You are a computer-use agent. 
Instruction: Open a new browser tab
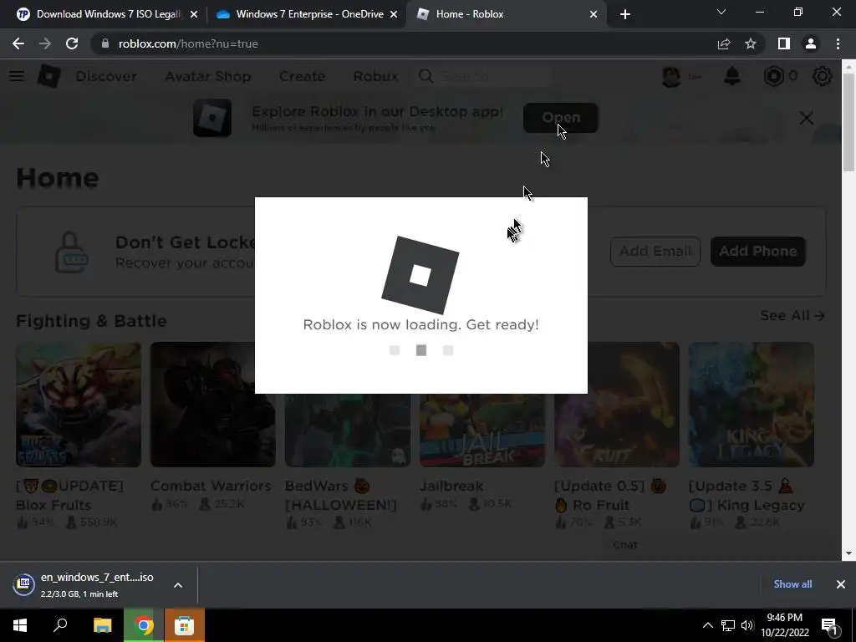[x=625, y=14]
